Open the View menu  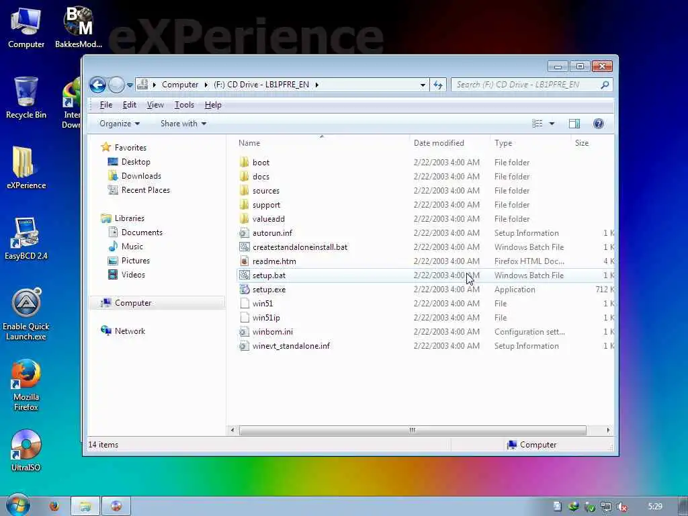(x=155, y=105)
